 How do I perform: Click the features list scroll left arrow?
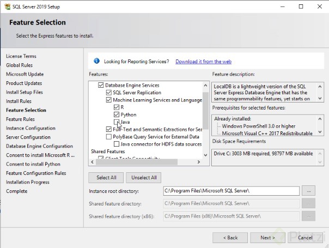[92, 162]
